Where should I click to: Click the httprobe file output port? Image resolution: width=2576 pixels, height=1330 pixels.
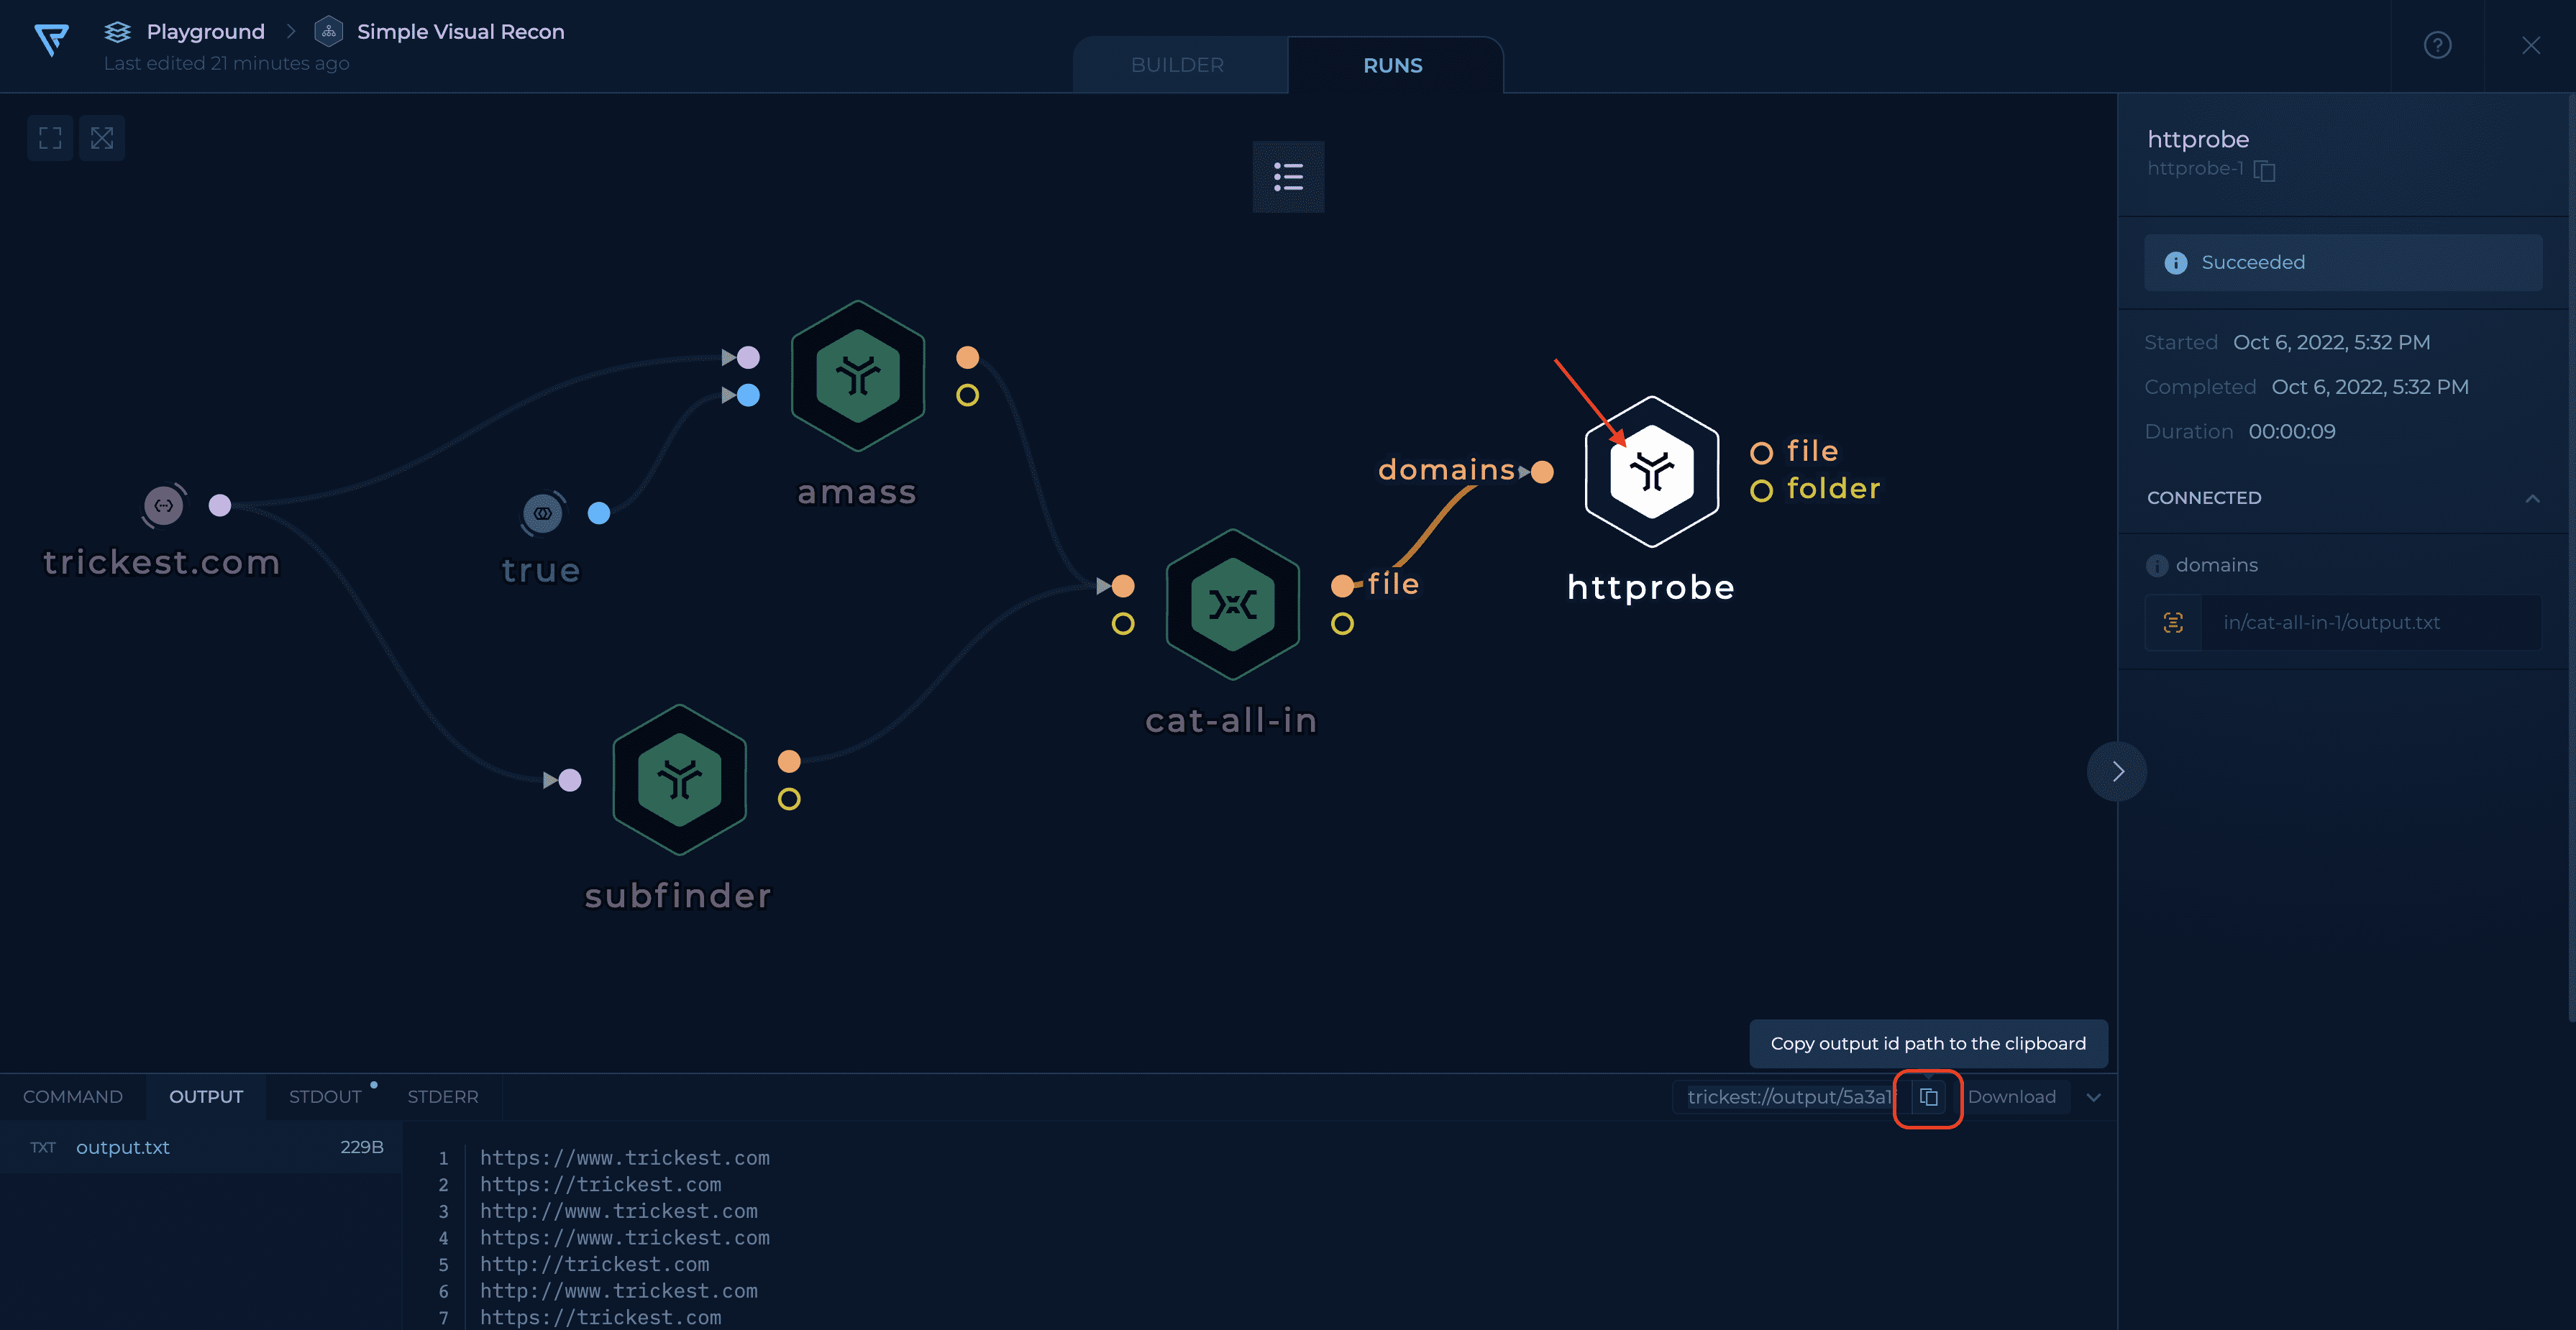click(1761, 453)
